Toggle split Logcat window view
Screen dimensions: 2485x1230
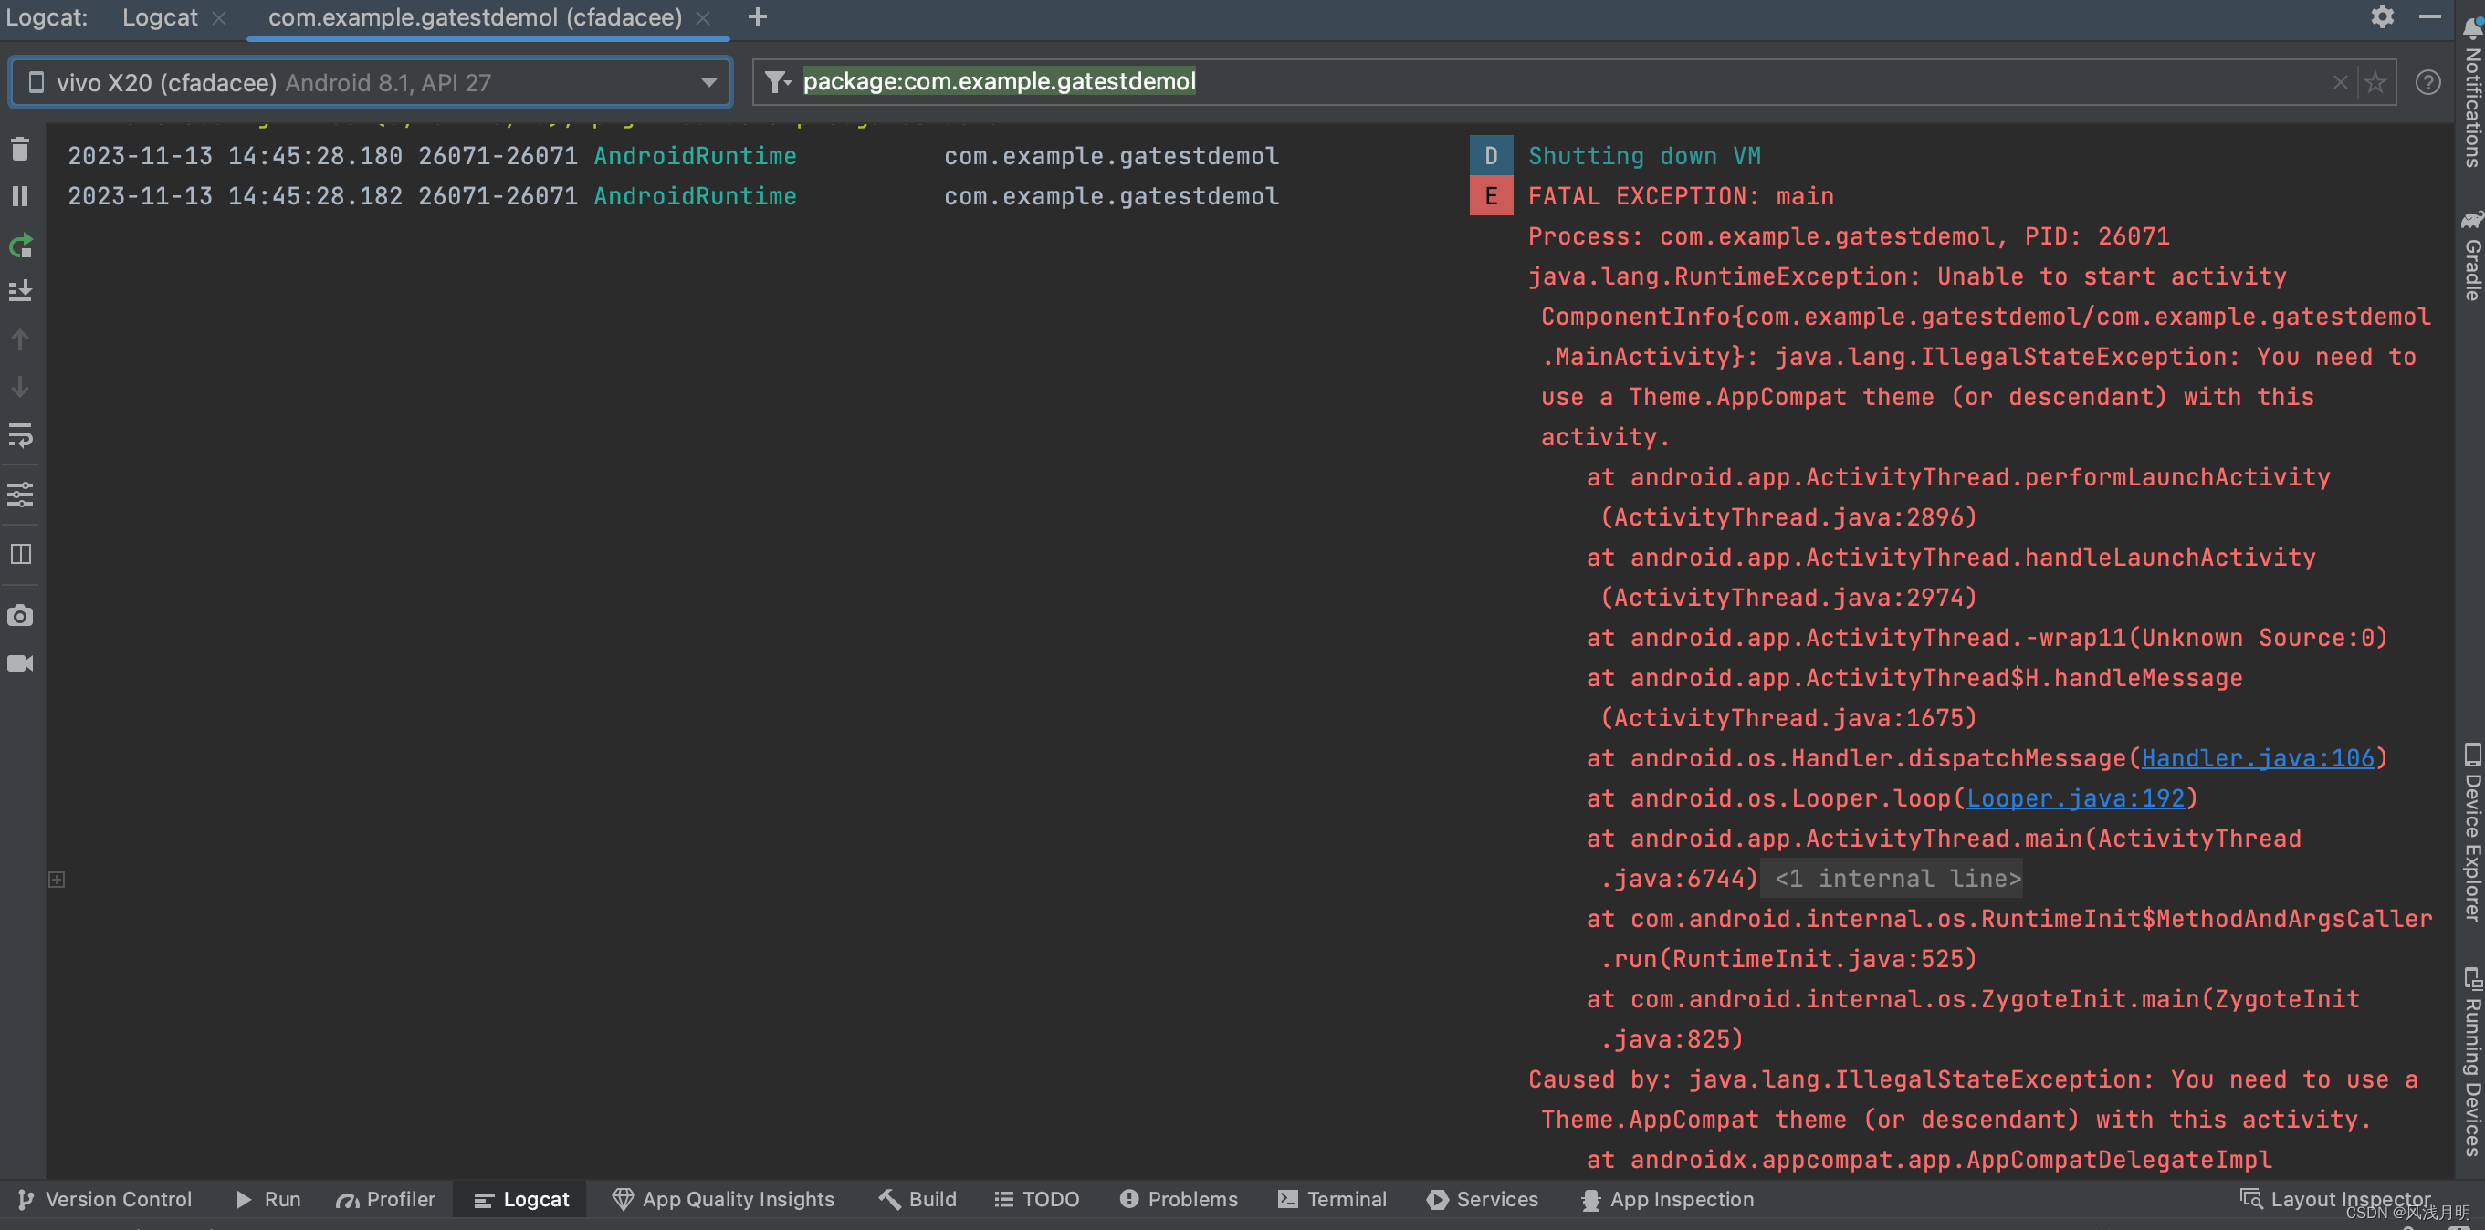[x=19, y=554]
